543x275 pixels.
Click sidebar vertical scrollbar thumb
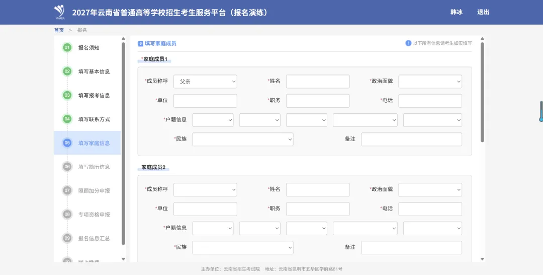[123, 144]
